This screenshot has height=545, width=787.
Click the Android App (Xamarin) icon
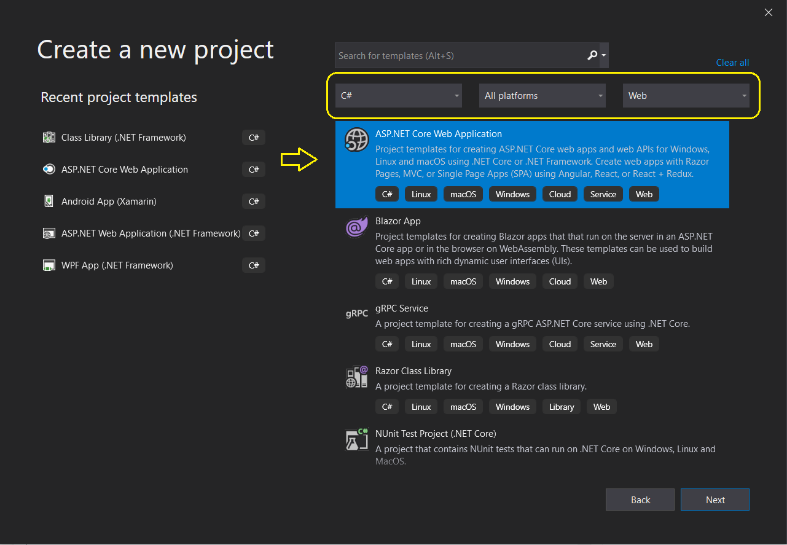pyautogui.click(x=49, y=202)
